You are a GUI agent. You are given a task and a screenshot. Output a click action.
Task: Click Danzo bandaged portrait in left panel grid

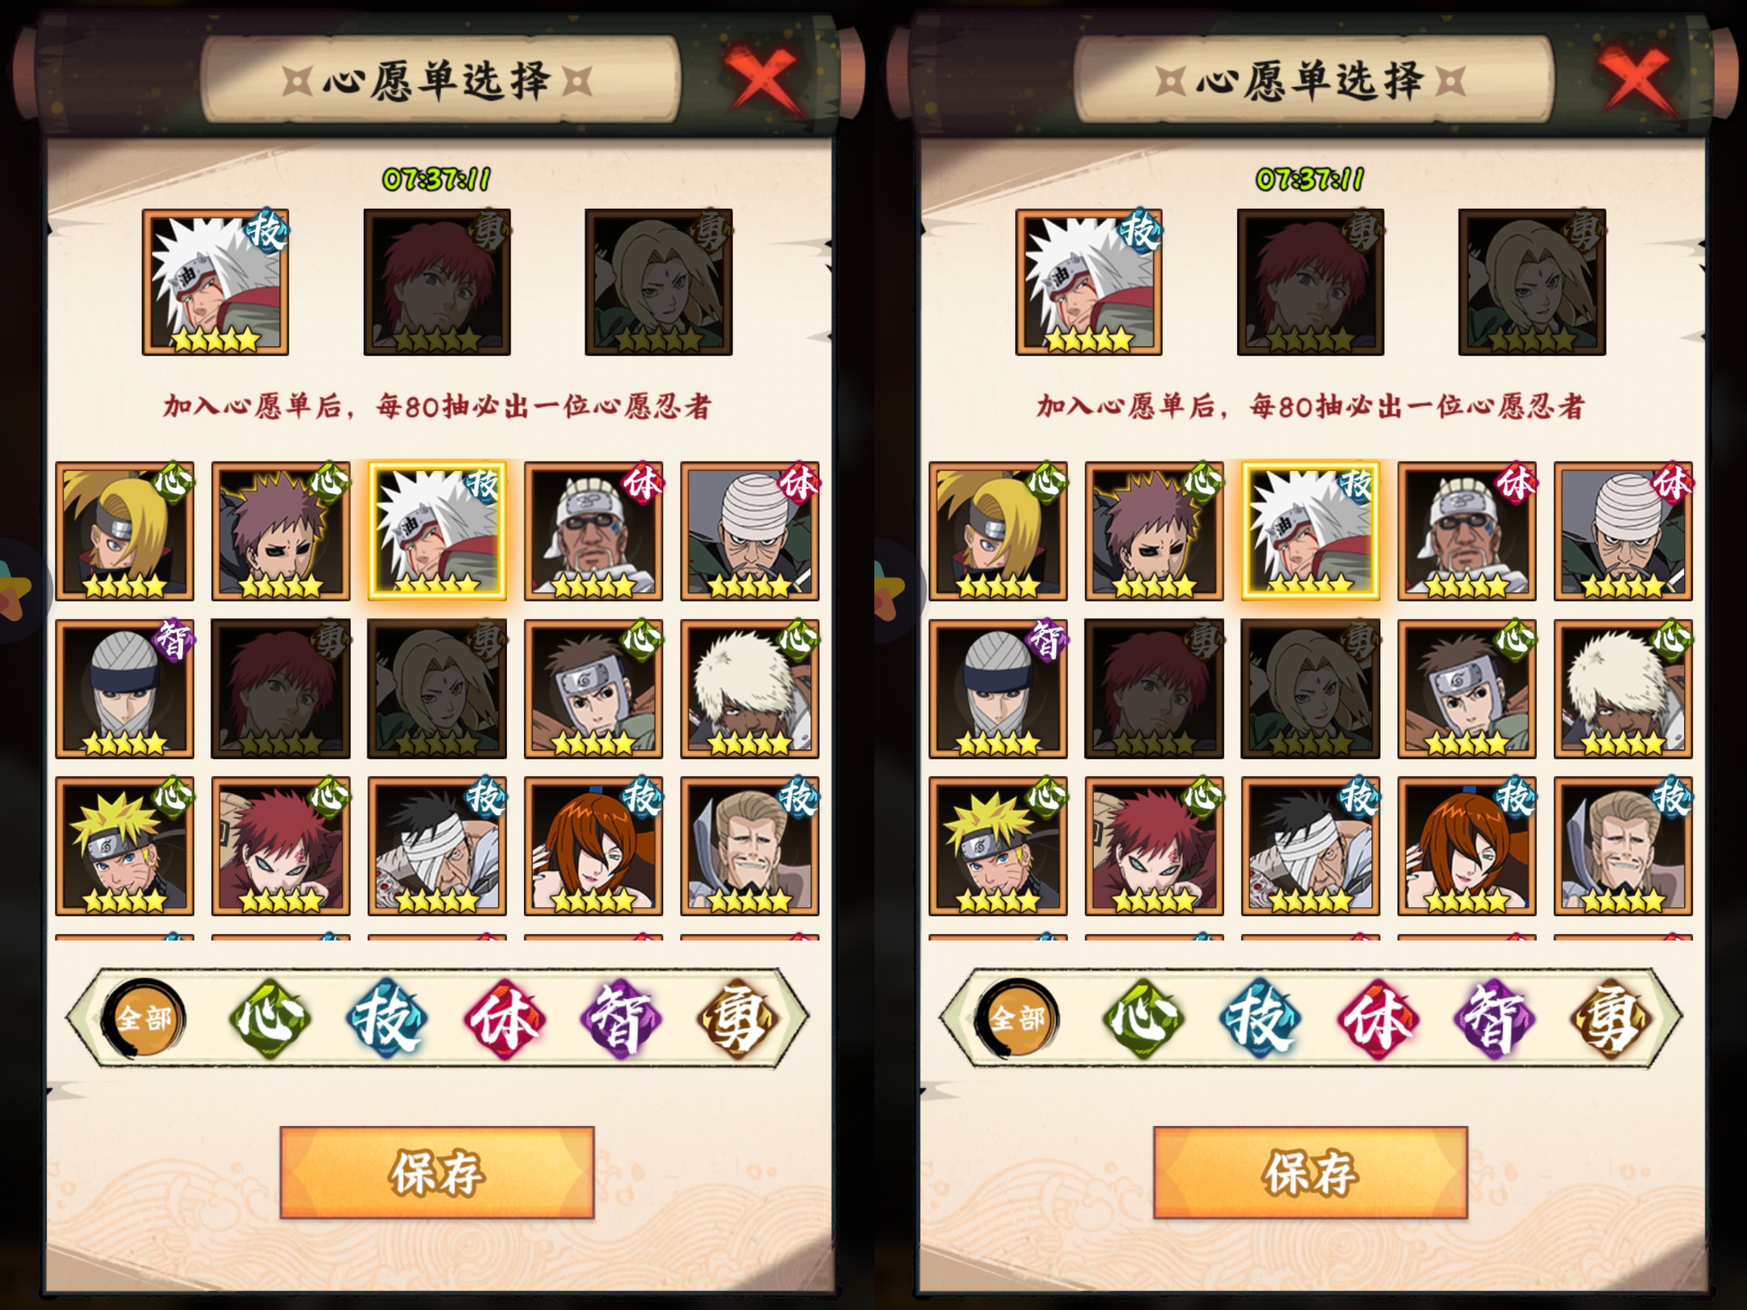tap(437, 846)
